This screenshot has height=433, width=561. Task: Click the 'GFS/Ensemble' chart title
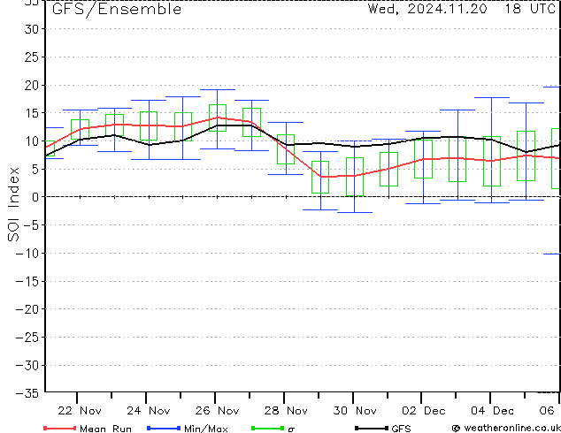pos(117,10)
